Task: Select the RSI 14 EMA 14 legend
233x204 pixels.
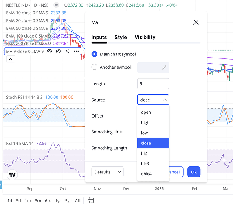Action: [20, 144]
